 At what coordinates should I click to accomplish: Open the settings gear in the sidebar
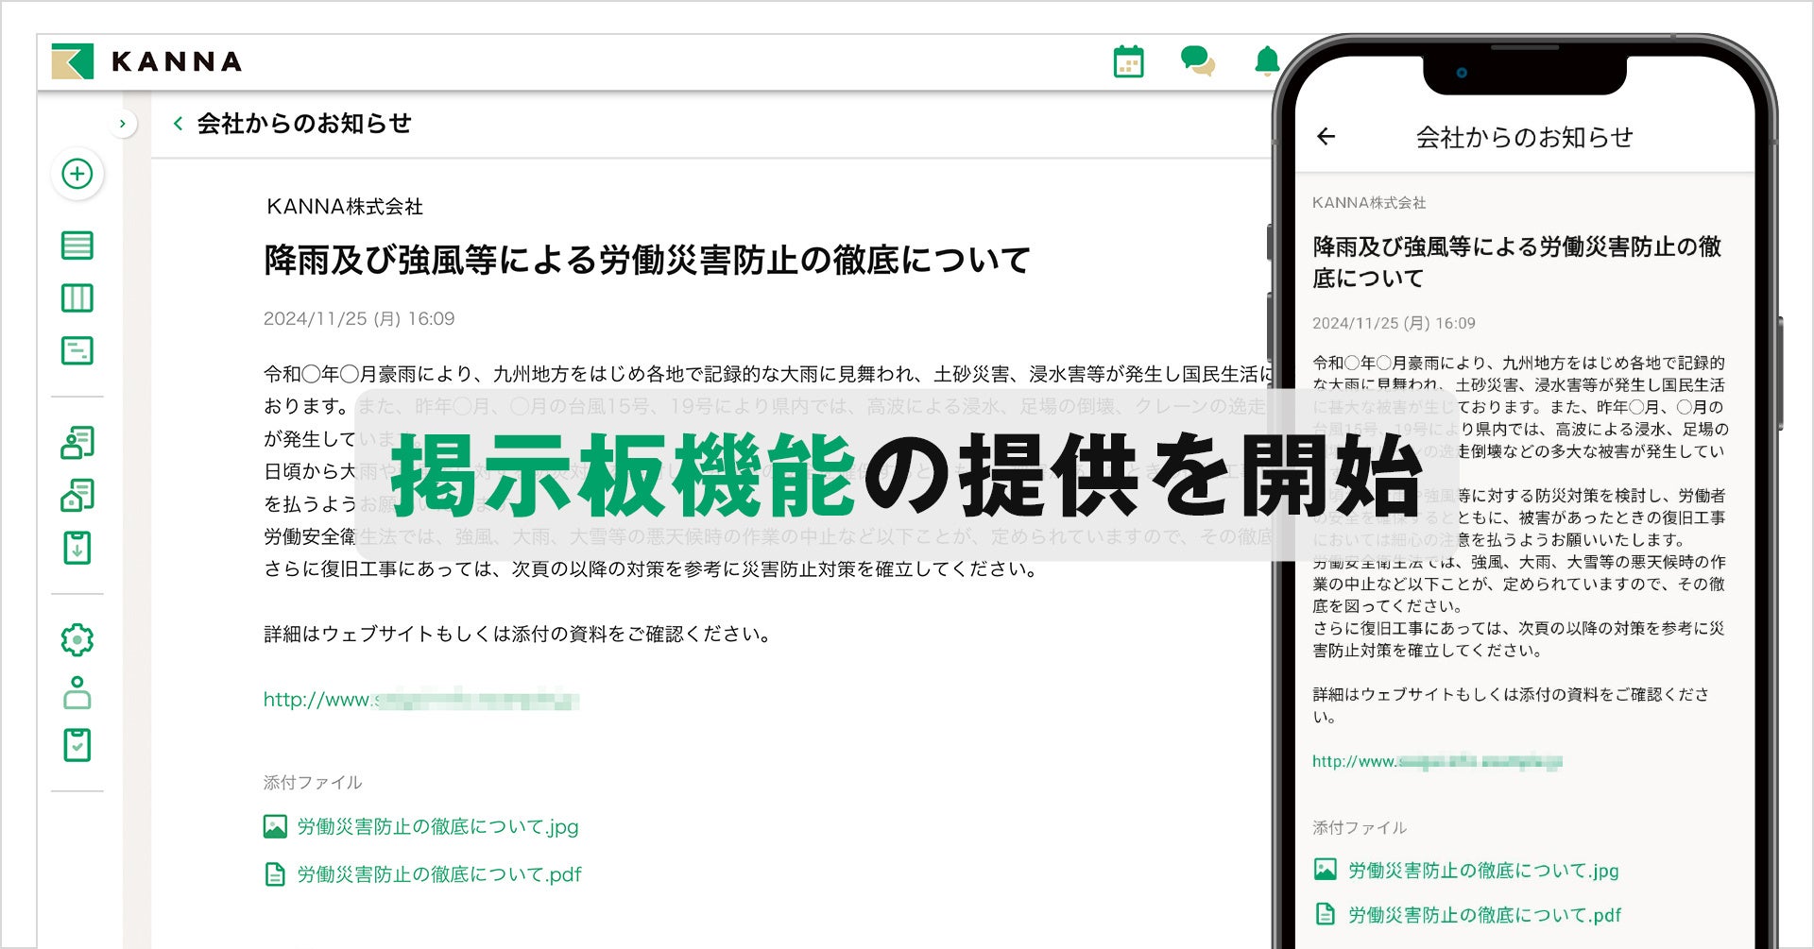[77, 640]
